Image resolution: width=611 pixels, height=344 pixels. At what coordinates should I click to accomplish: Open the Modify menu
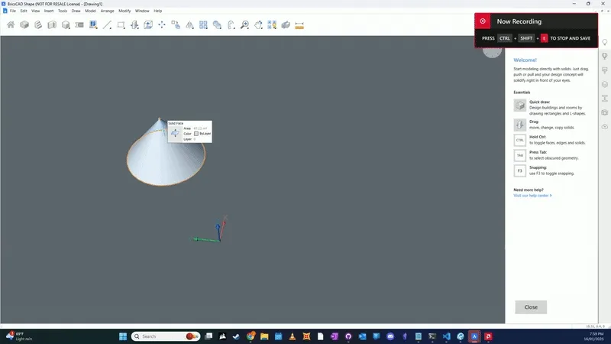(124, 11)
